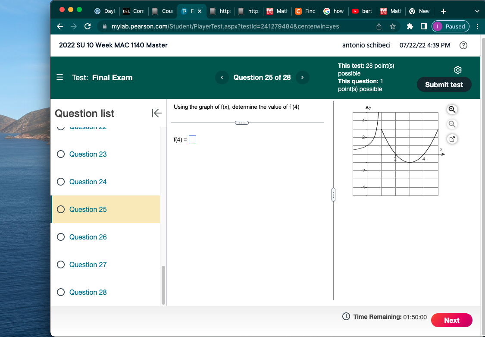Click the f(4) answer input box
The height and width of the screenshot is (337, 485).
(x=192, y=139)
